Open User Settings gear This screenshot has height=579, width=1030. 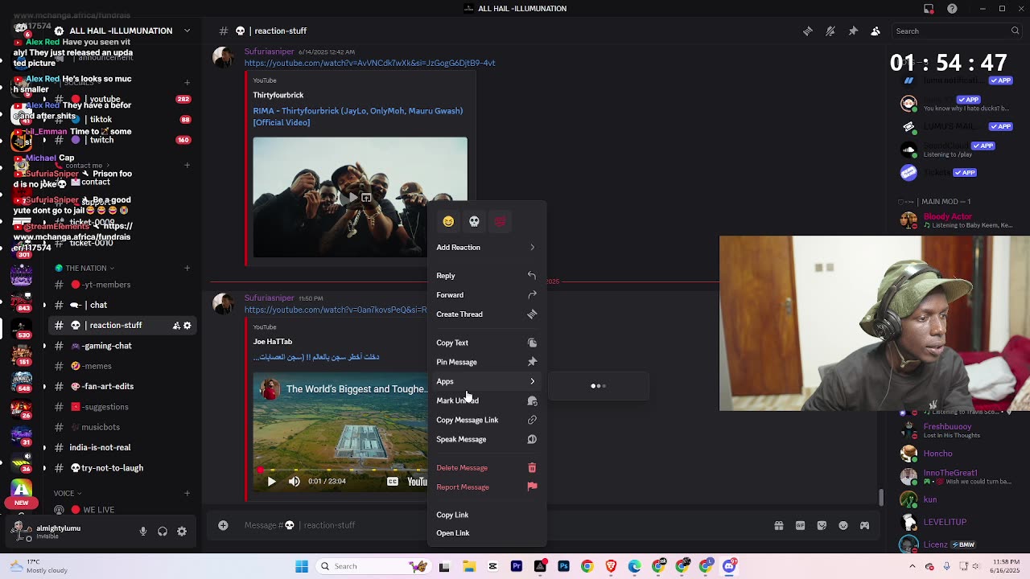pos(182,532)
